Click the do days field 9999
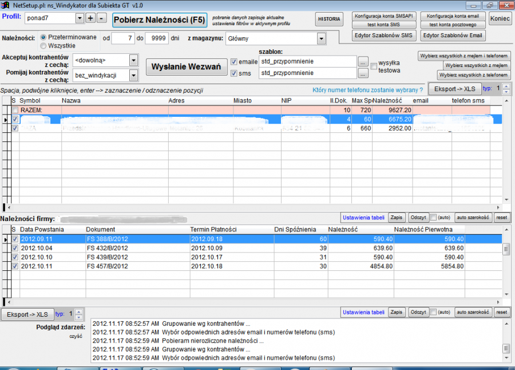Image resolution: width=515 pixels, height=370 pixels. coord(157,38)
